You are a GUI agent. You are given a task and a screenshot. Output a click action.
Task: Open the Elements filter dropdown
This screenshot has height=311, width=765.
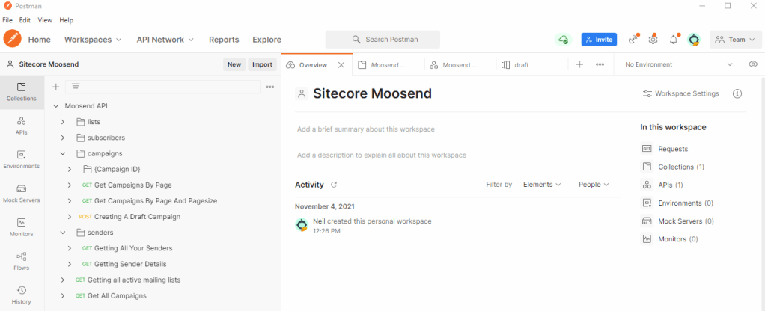(542, 185)
